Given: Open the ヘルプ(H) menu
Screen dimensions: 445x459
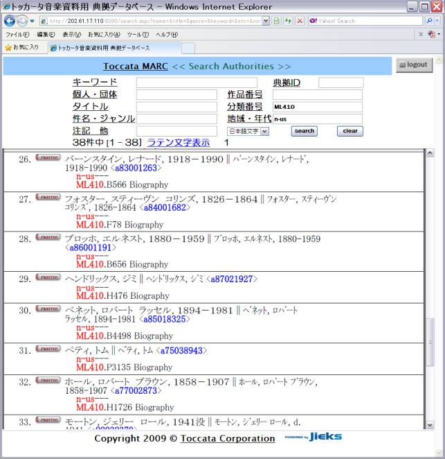Looking at the screenshot, I should [167, 35].
